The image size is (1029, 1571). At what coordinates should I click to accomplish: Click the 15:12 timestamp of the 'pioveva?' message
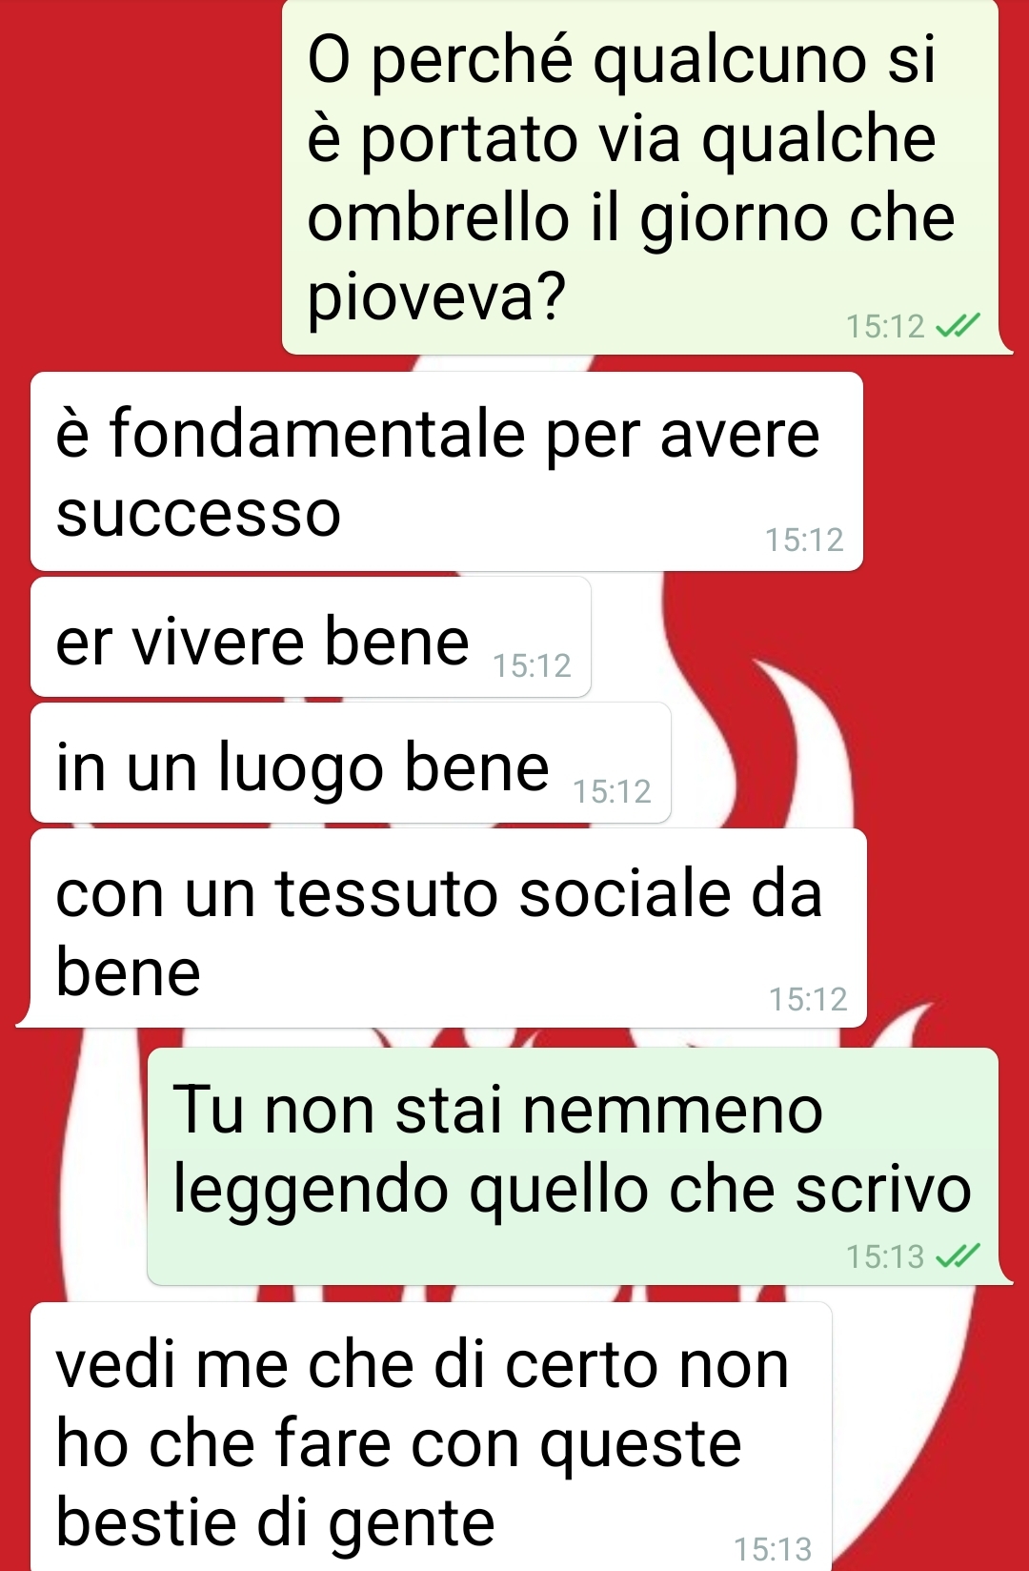885,327
